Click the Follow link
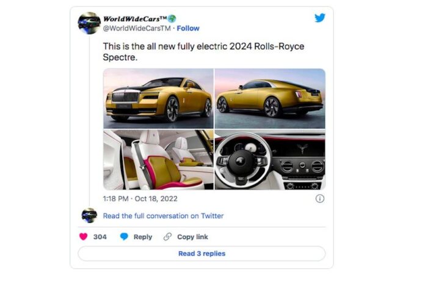The image size is (425, 283). point(188,28)
